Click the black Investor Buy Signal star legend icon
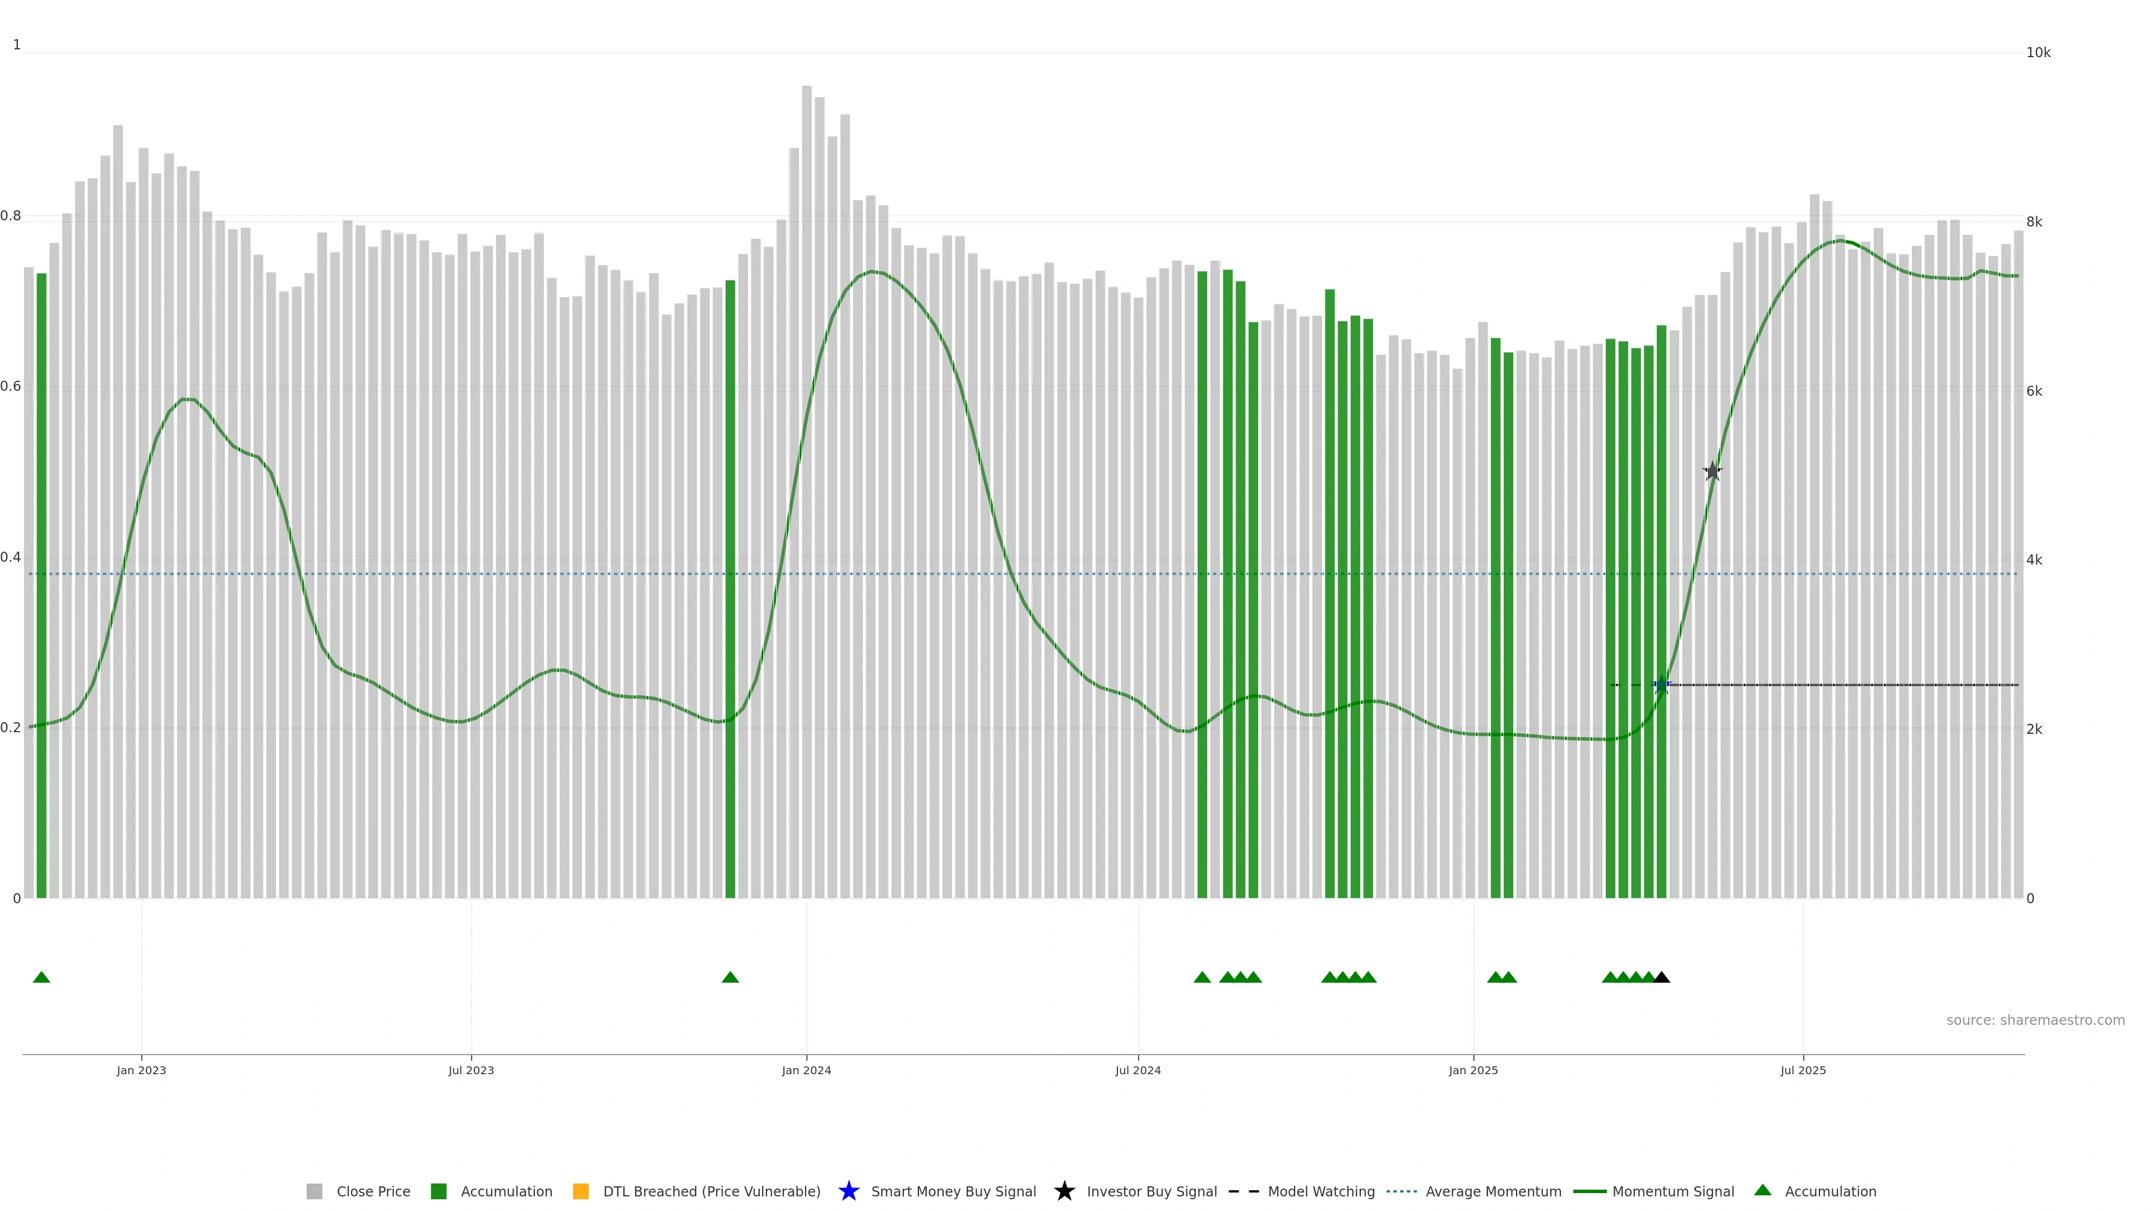 1064,1191
